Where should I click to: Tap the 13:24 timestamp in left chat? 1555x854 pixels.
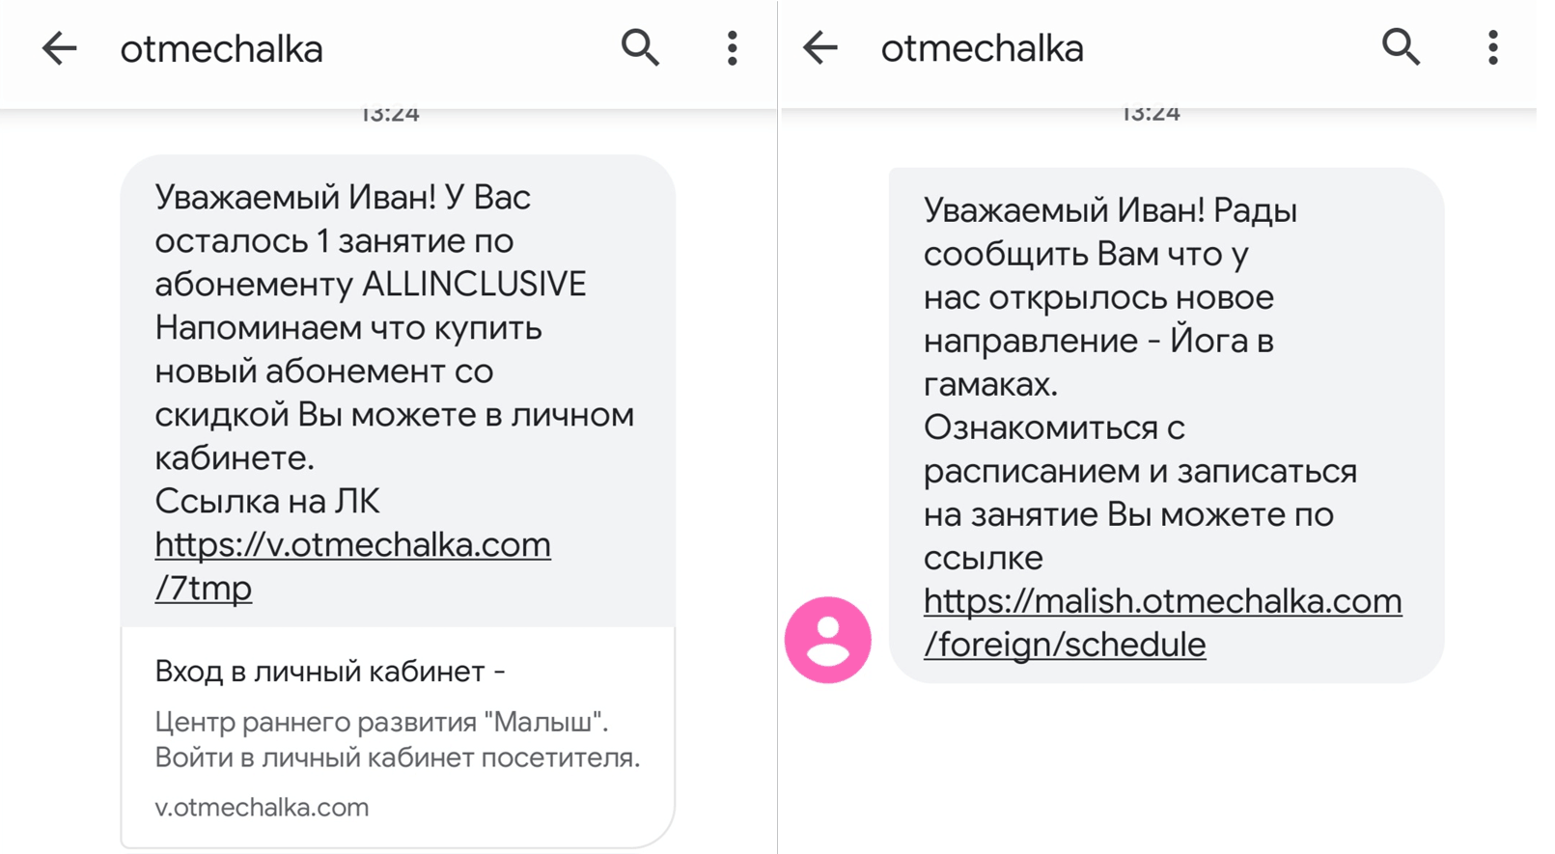[x=390, y=115]
